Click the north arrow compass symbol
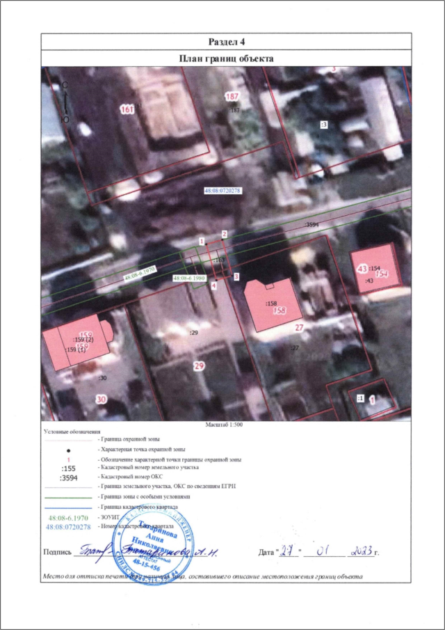Screen dimensions: 445x630 65,102
